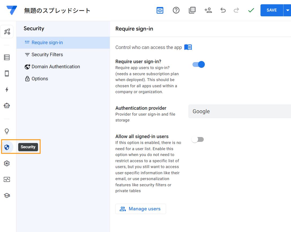The image size is (291, 232).
Task: Open the app preview icon
Action: [x=160, y=10]
